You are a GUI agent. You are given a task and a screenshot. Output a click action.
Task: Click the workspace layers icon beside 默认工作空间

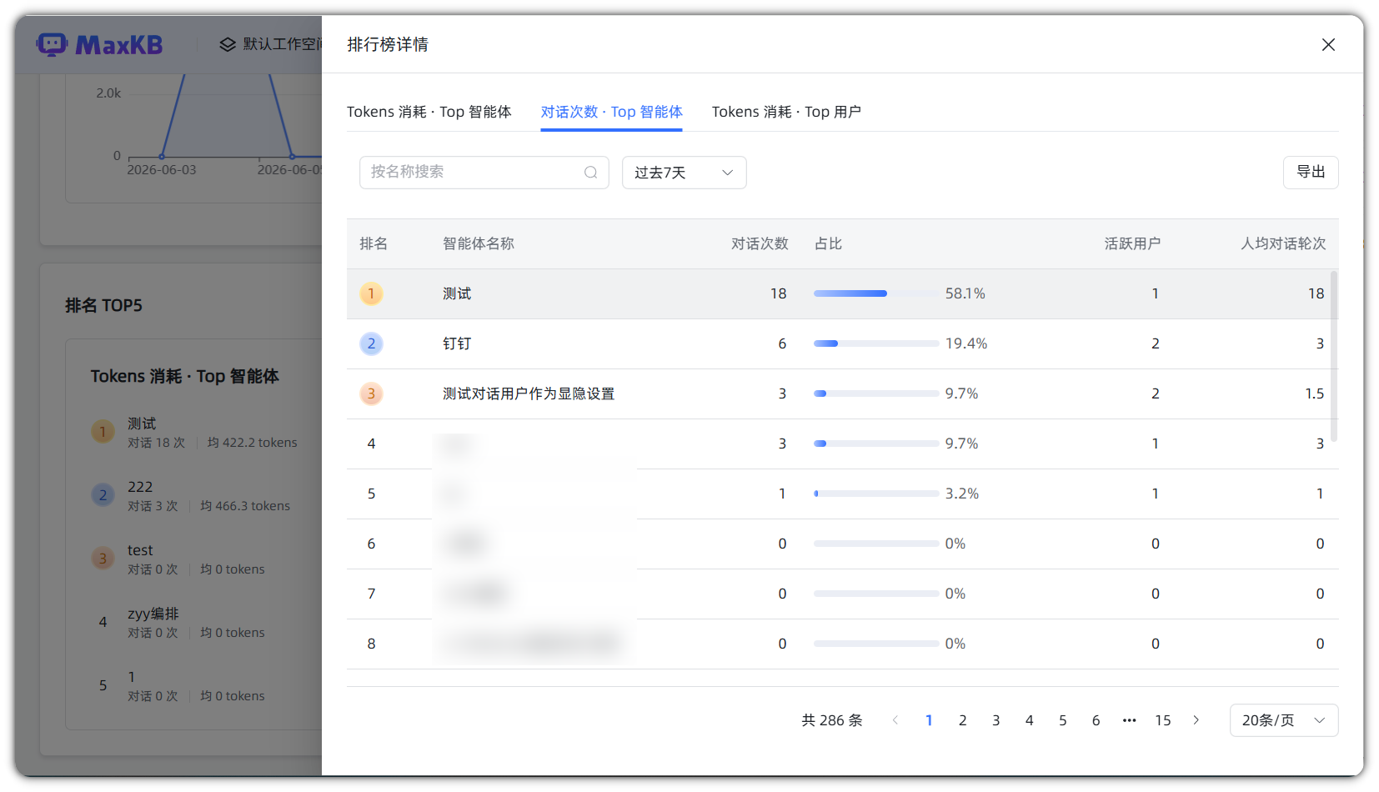[x=228, y=44]
